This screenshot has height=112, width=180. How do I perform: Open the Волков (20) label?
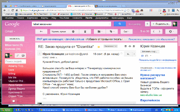click(x=13, y=49)
